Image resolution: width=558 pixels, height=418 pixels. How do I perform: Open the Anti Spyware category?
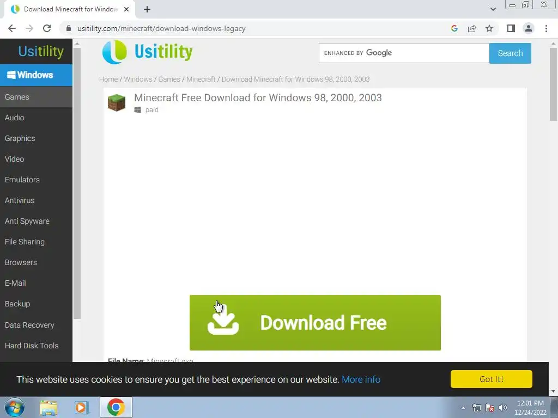point(36,221)
